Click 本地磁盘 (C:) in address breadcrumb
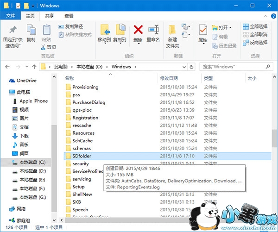 pyautogui.click(x=89, y=67)
